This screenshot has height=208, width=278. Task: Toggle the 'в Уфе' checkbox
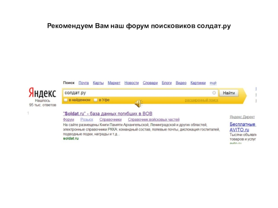pyautogui.click(x=96, y=100)
